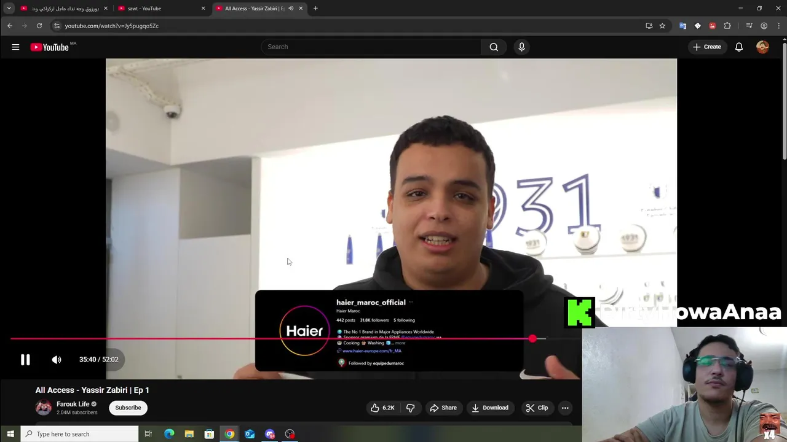Subscribe to Farouk Life channel
Viewport: 787px width, 442px height.
(x=128, y=408)
